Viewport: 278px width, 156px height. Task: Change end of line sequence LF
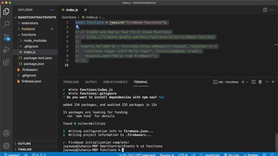click(x=193, y=155)
